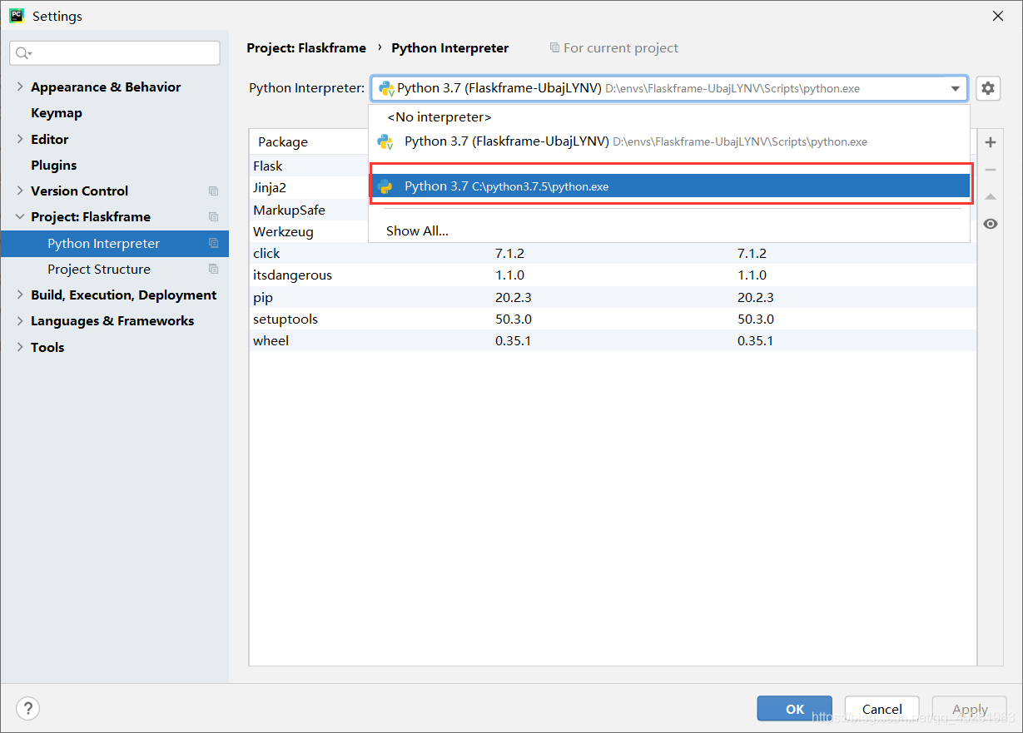Click the search magnifier icon in settings

coord(22,53)
